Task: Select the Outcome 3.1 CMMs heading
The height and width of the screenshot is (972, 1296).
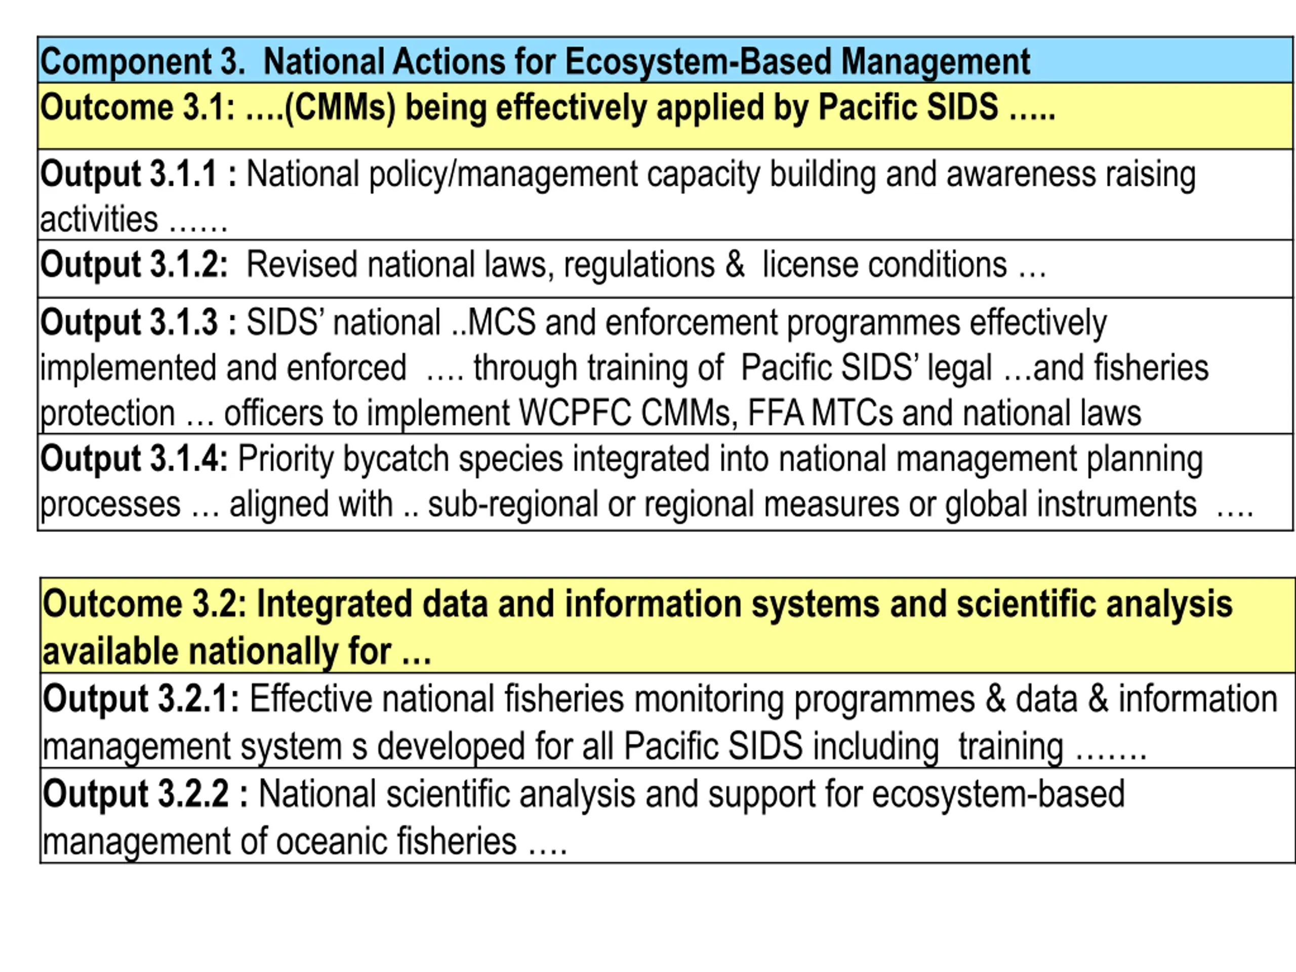Action: (x=665, y=115)
